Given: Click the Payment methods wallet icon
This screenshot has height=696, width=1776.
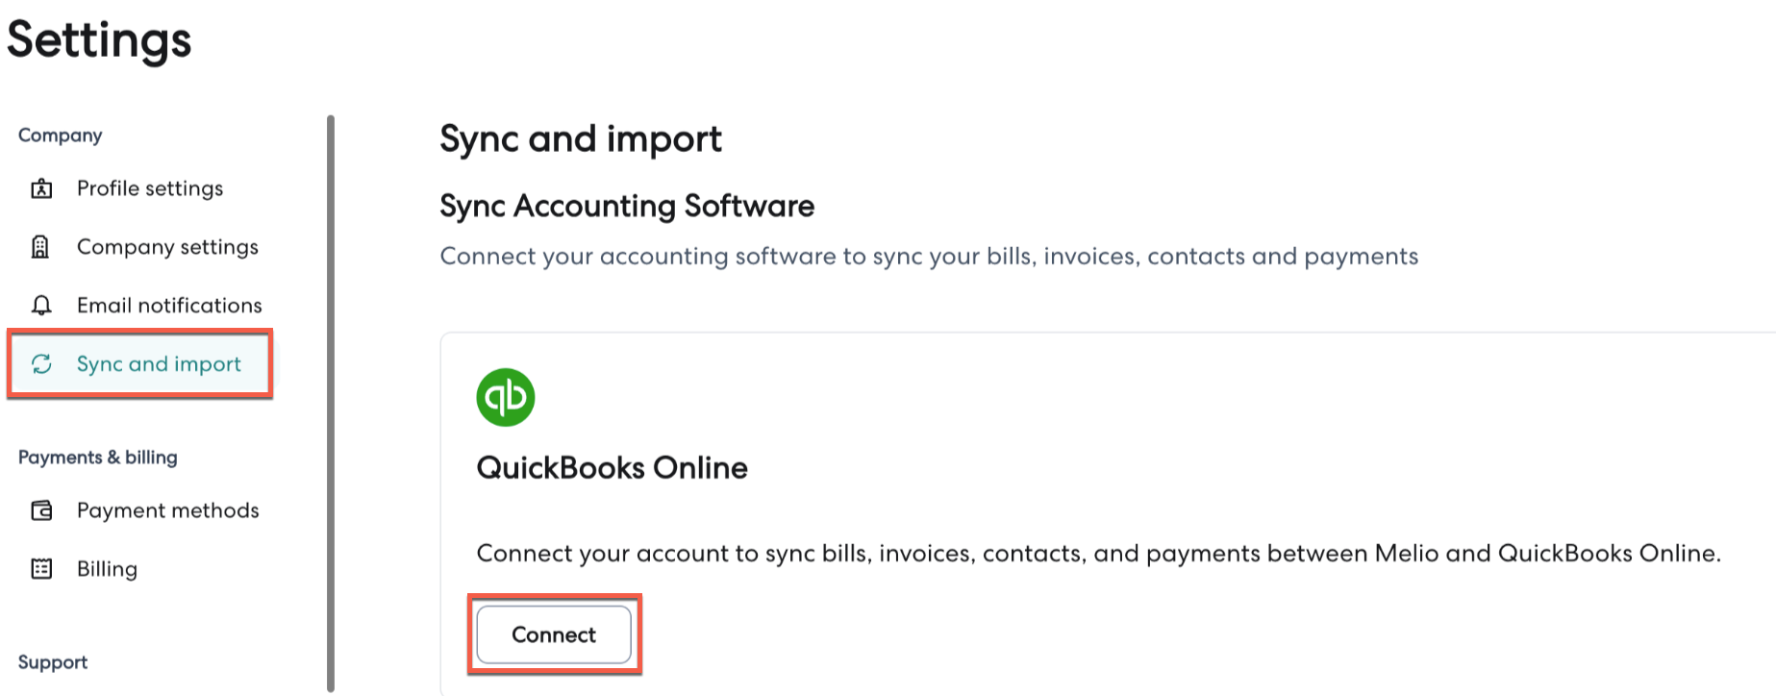Looking at the screenshot, I should click(41, 510).
